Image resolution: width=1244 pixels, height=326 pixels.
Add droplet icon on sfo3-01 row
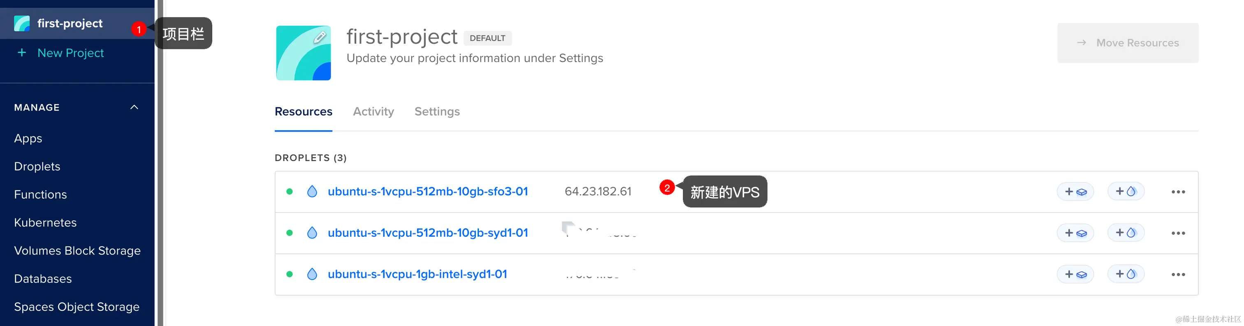point(1126,192)
